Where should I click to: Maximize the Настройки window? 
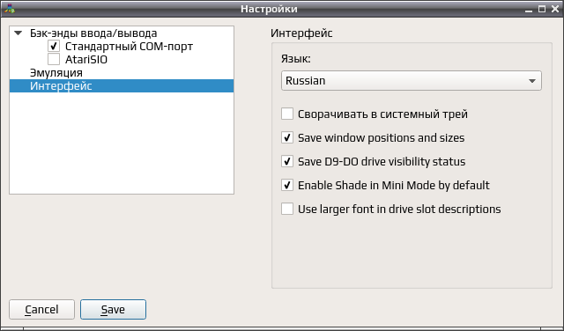click(542, 9)
